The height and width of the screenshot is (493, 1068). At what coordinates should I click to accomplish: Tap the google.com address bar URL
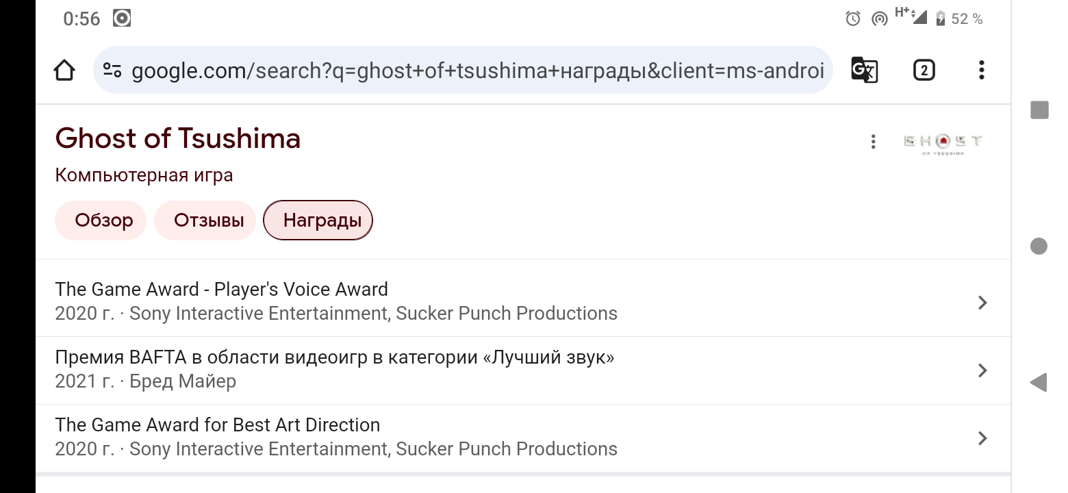477,70
